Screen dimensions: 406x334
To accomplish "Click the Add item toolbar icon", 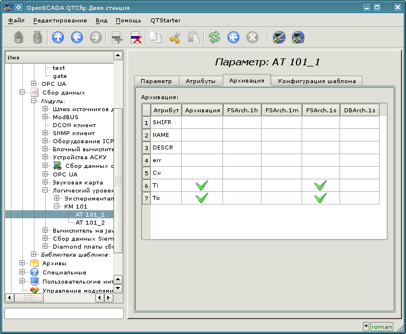I will [118, 38].
